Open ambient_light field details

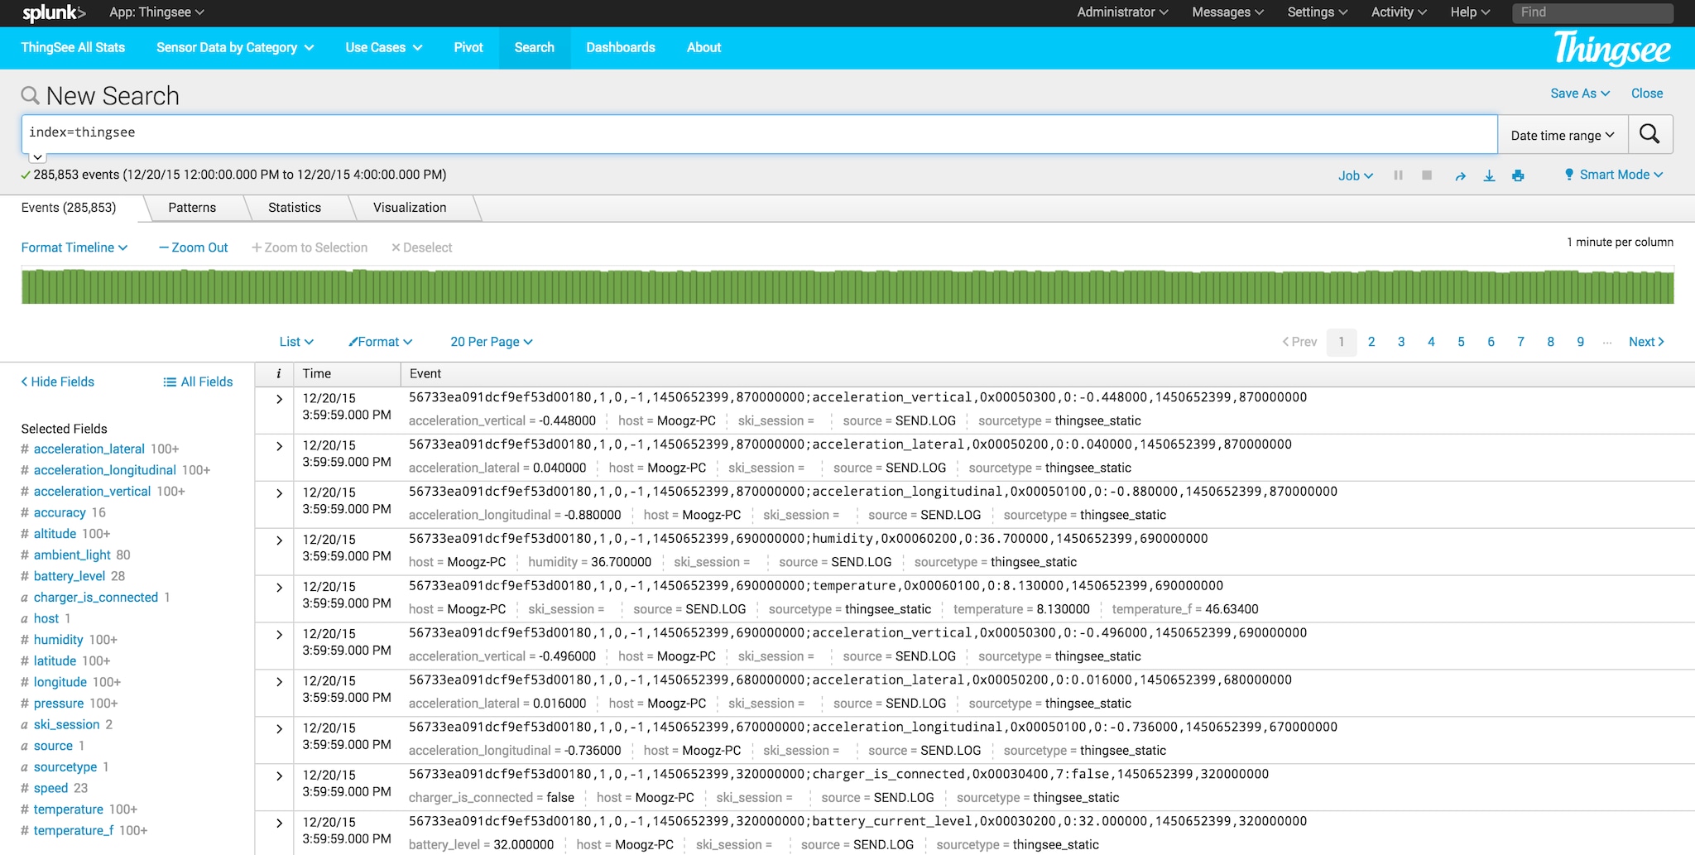(x=72, y=555)
